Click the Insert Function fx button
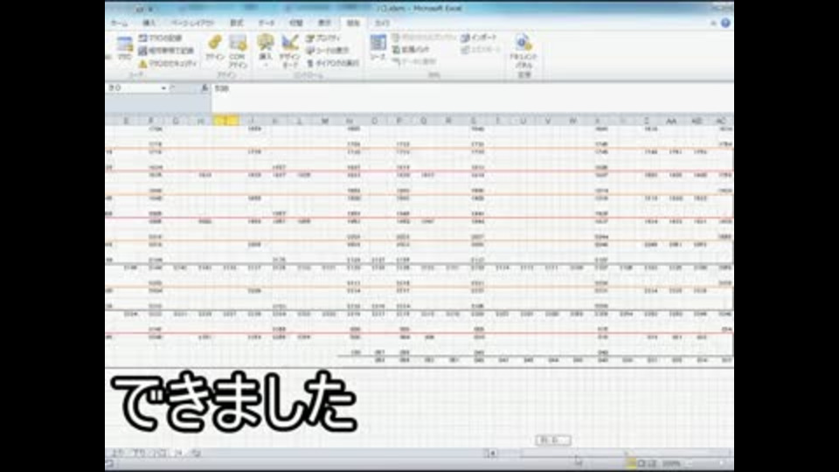This screenshot has height=472, width=839. click(205, 87)
